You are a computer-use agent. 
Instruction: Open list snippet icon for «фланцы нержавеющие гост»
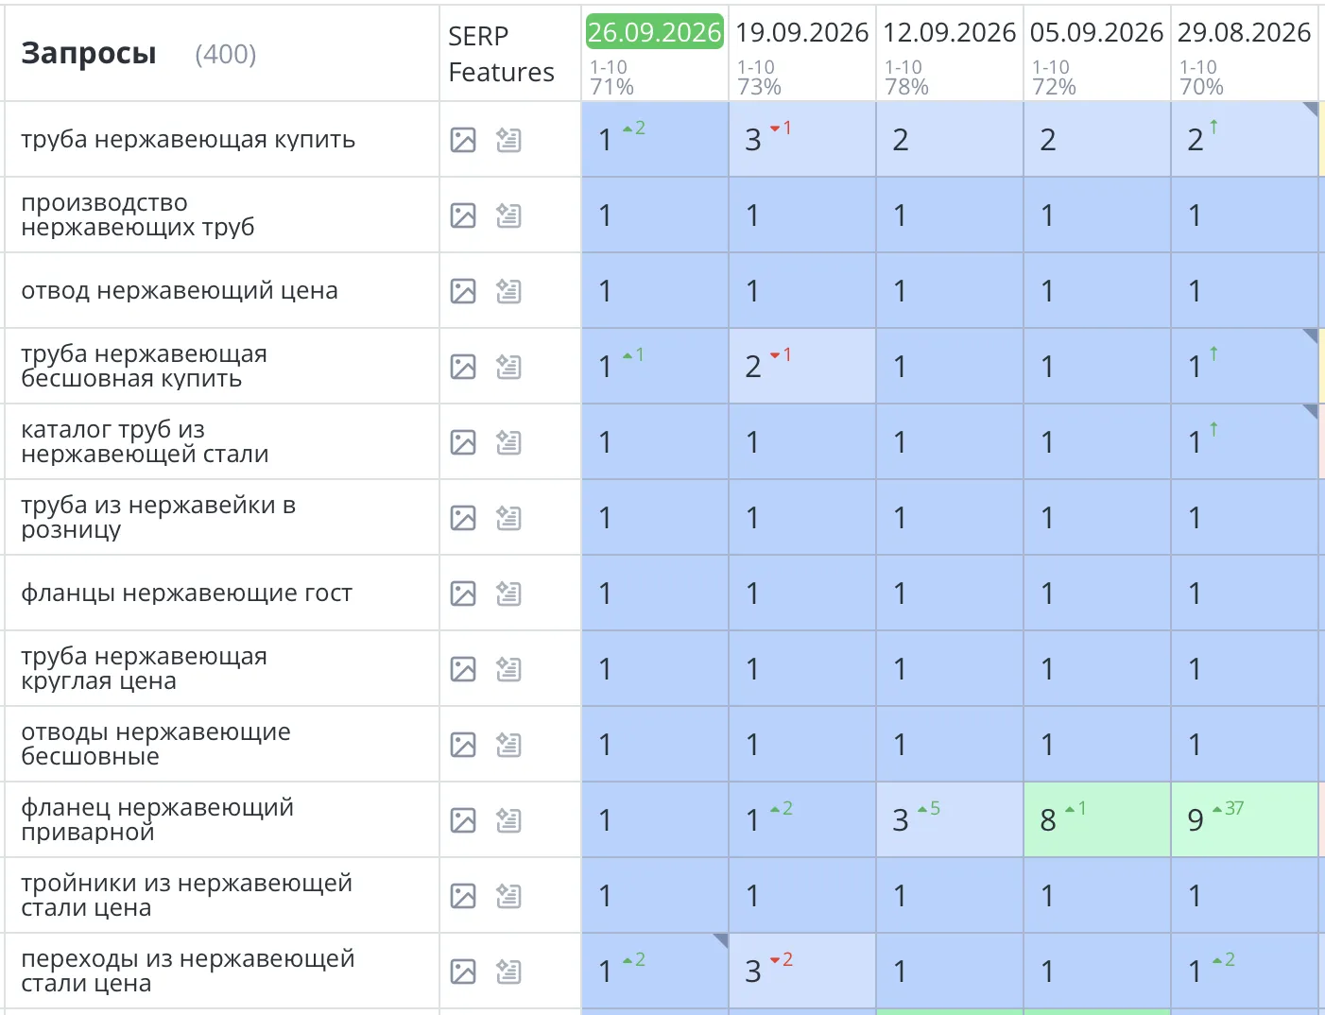508,594
